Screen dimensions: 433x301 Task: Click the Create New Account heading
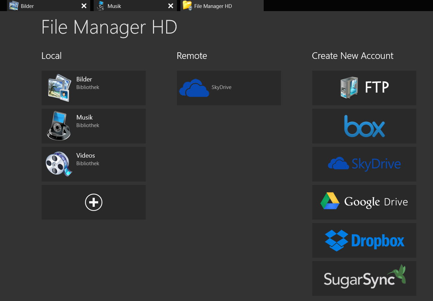(x=353, y=56)
